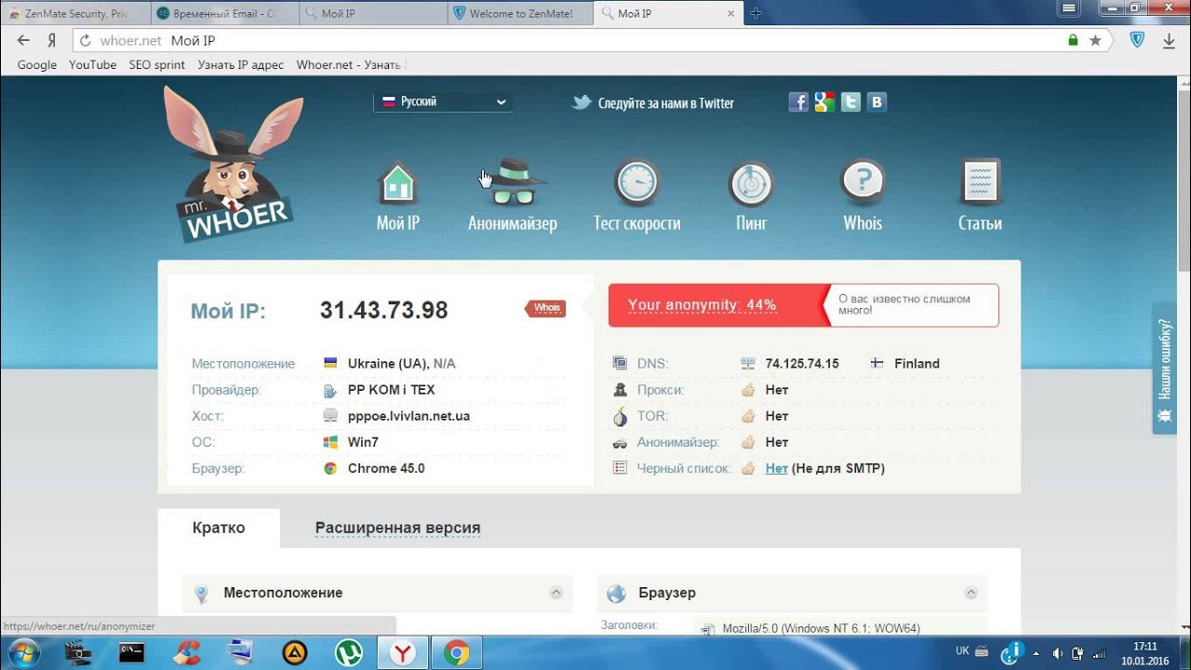1191x670 pixels.
Task: Open the Twitter square social icon
Action: point(850,102)
